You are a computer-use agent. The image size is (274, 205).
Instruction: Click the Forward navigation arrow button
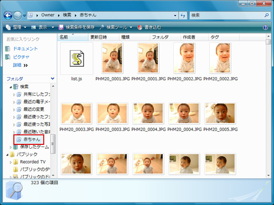[18, 16]
